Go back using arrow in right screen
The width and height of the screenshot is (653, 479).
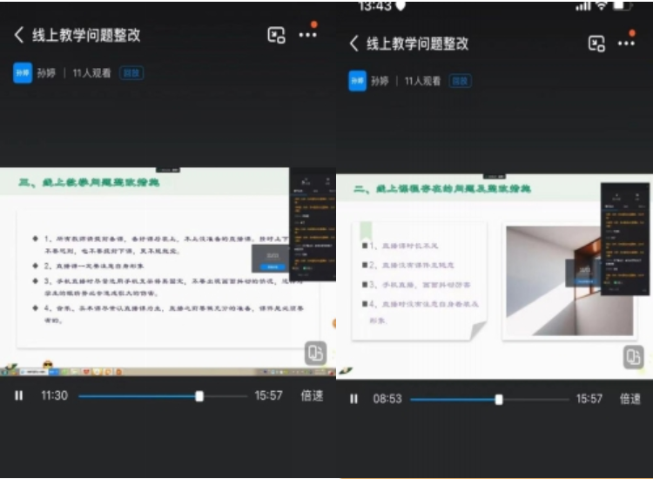(354, 44)
